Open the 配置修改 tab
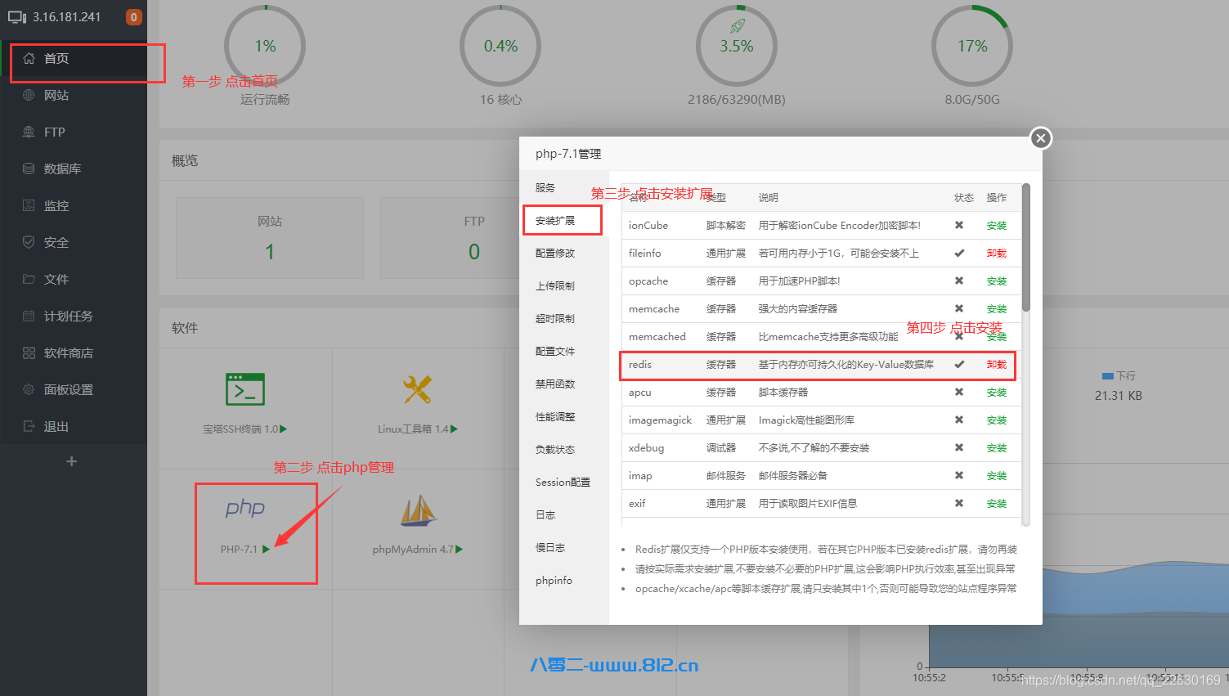 555,254
